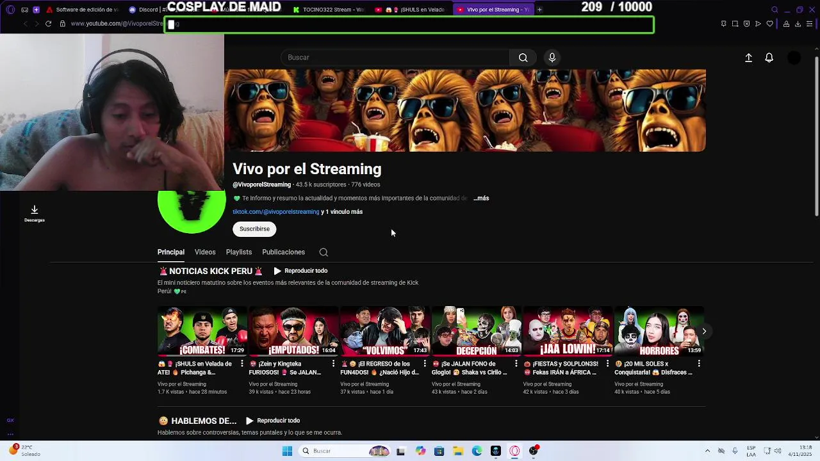Switch to 'Software de edición' browser tab

83,10
